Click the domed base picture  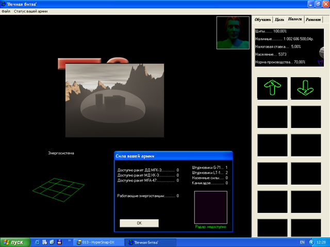(x=114, y=100)
